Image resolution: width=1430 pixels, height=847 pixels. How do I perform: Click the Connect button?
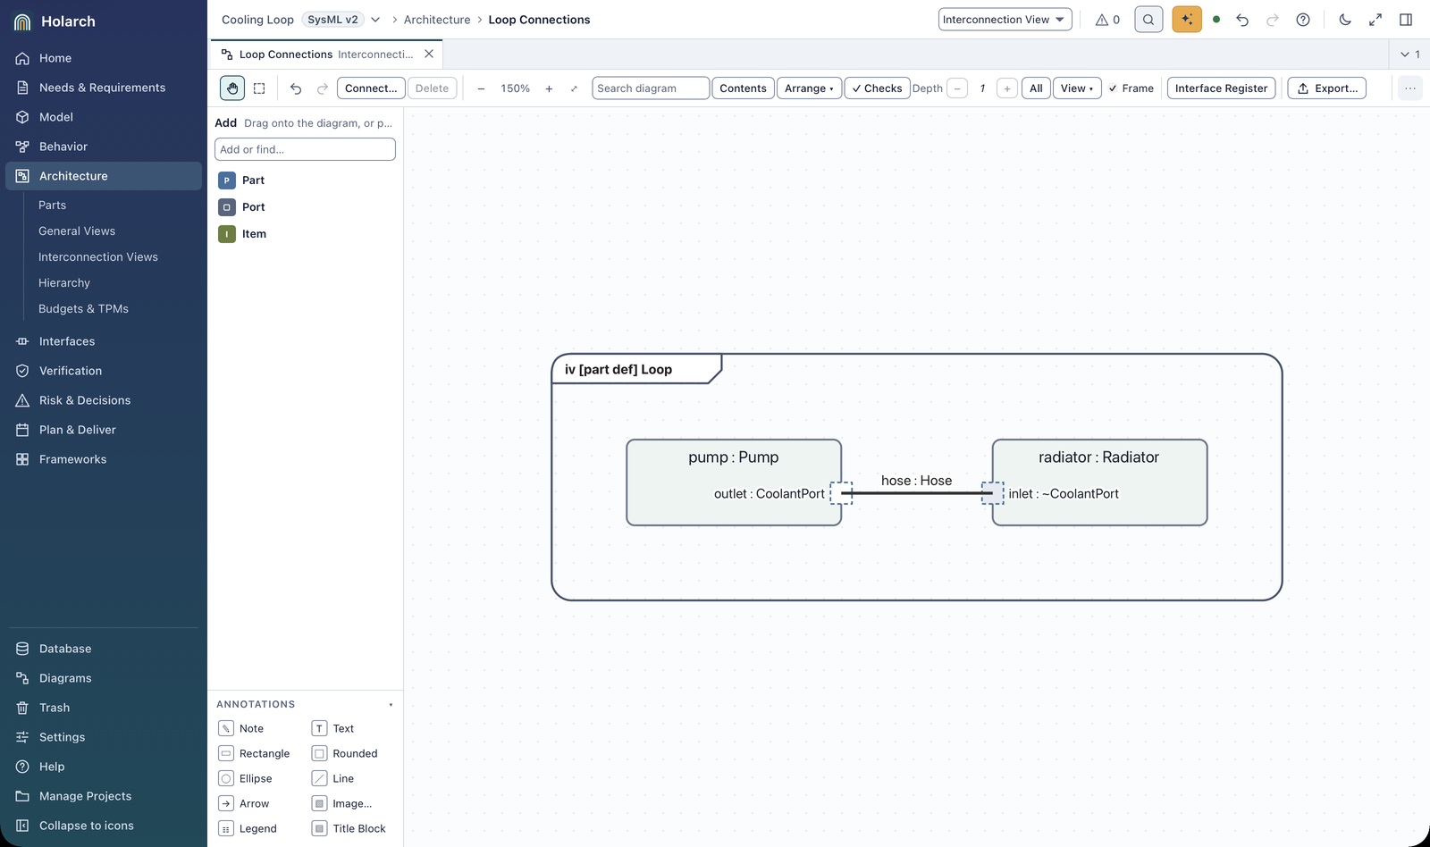click(x=371, y=88)
